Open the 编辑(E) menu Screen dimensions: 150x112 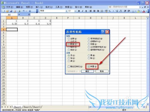coord(19,7)
